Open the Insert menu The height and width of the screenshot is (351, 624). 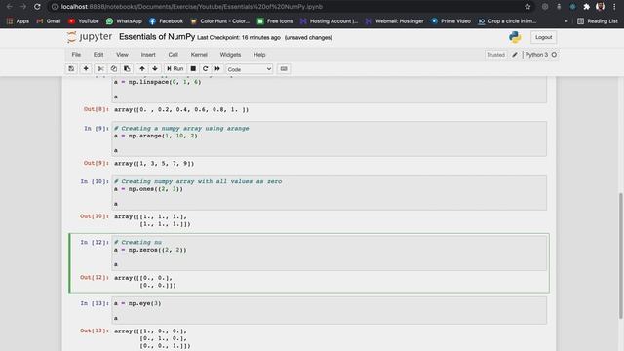pos(148,55)
